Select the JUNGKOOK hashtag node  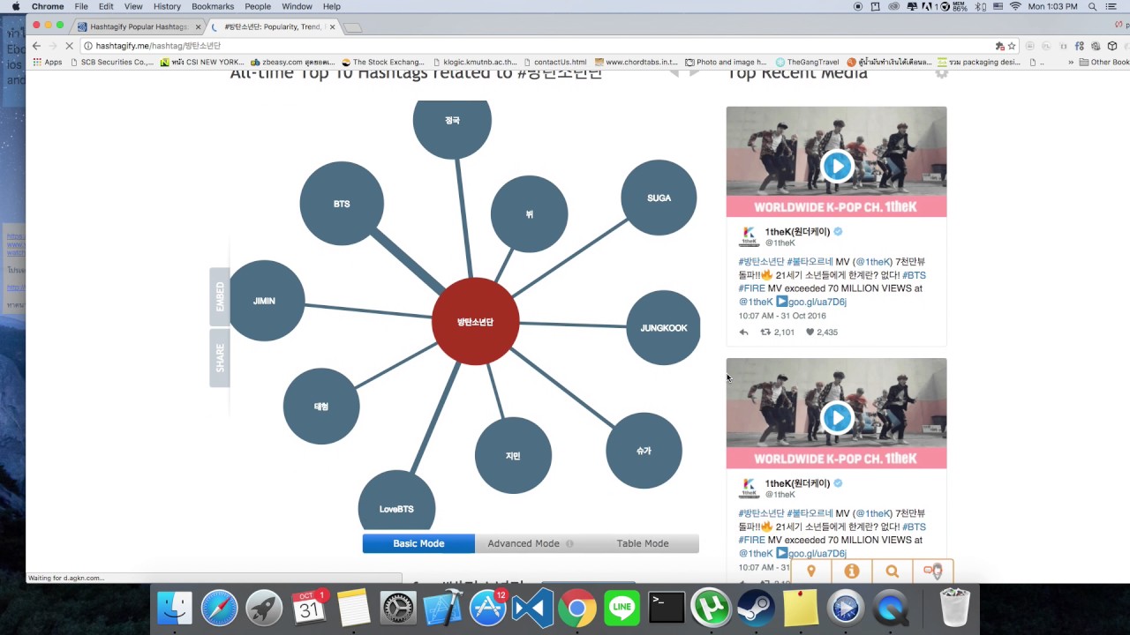coord(663,327)
